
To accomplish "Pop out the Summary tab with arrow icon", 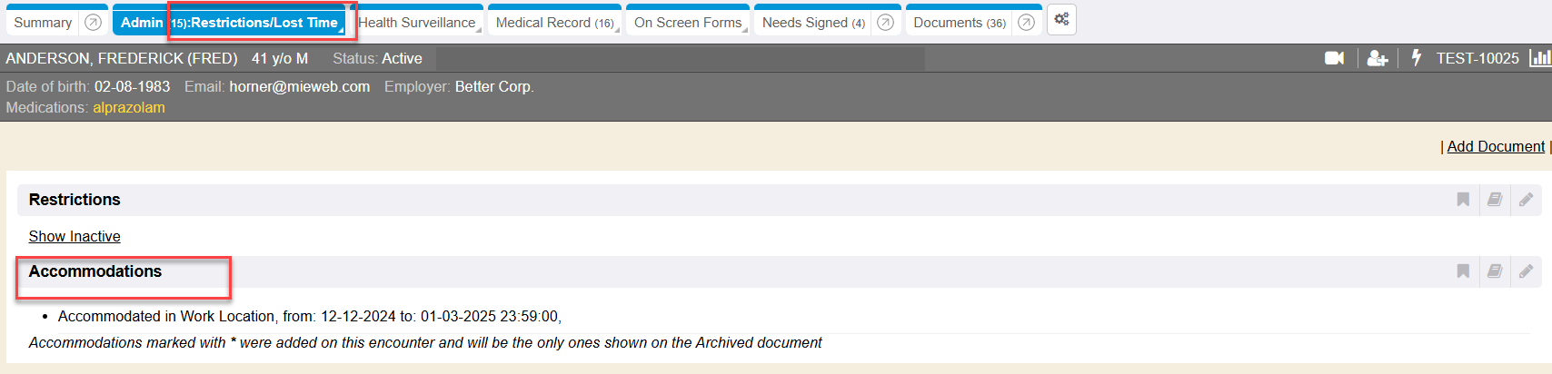I will click(93, 23).
